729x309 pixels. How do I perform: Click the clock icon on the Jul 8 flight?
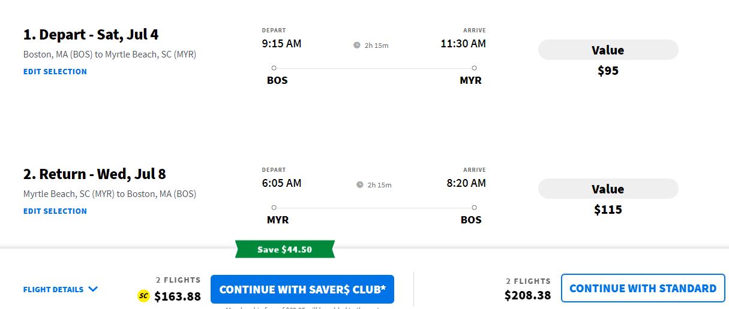(x=360, y=184)
